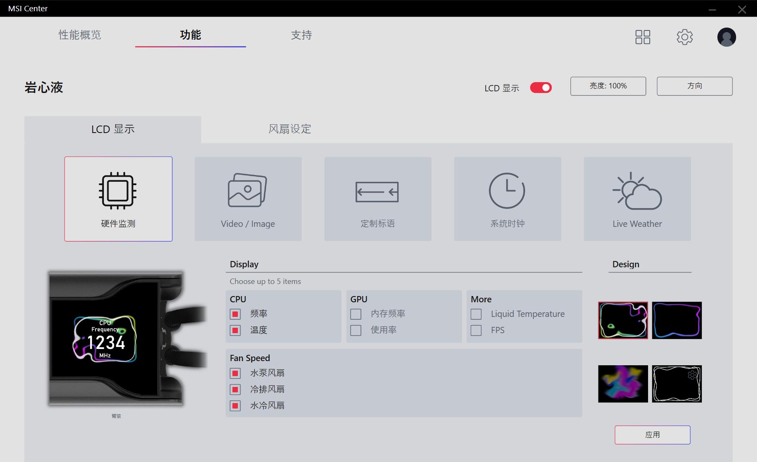Open MSI Center settings gear
Screen dimensions: 757x462
(684, 37)
